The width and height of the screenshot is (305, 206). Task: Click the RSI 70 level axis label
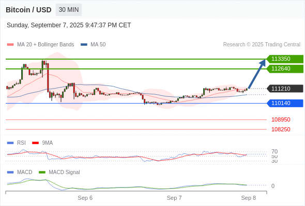pos(274,151)
